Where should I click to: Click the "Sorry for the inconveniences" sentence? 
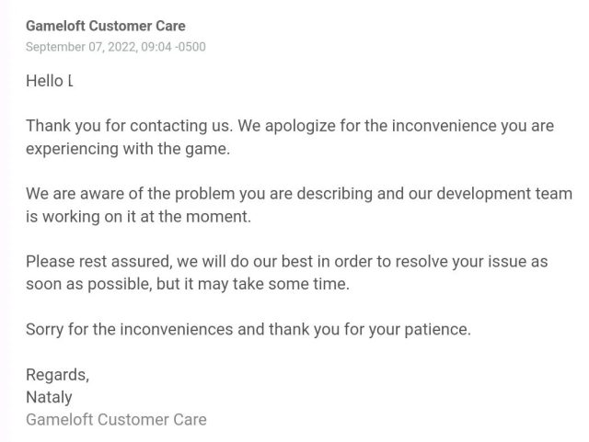coord(129,329)
